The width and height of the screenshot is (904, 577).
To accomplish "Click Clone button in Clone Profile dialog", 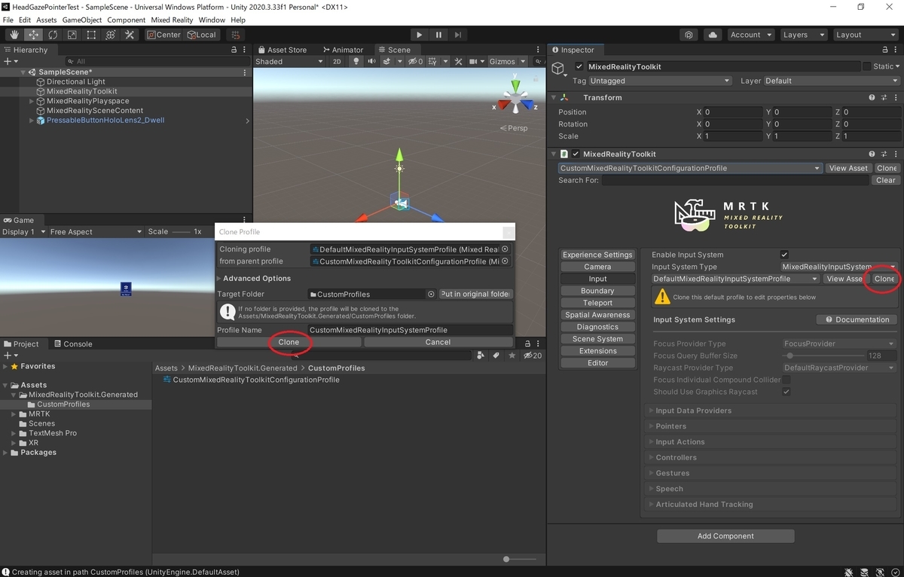I will (289, 342).
